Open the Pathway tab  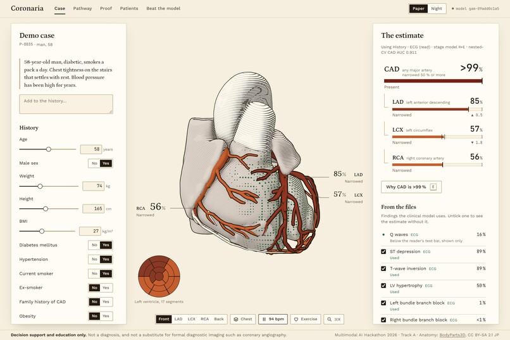coord(82,8)
